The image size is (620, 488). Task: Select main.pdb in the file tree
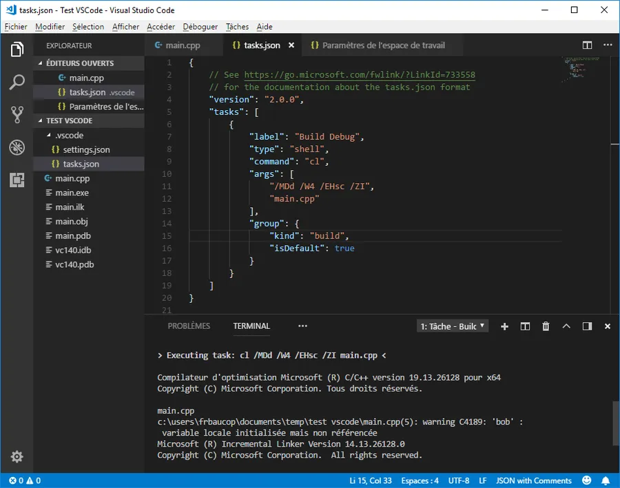pyautogui.click(x=89, y=235)
